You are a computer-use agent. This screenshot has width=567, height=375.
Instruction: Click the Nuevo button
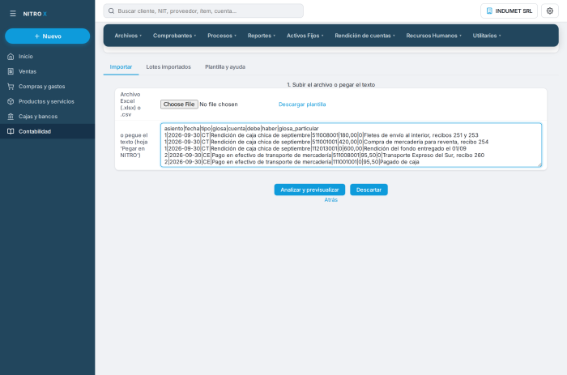coord(47,36)
